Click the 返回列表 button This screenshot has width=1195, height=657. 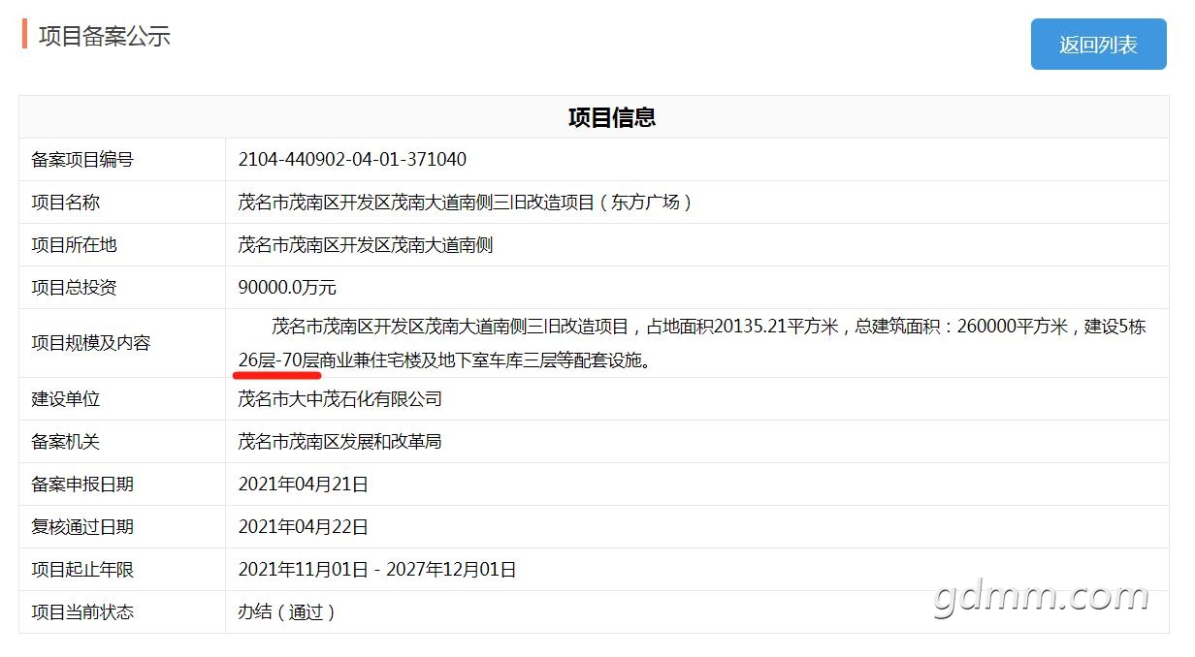point(1098,45)
